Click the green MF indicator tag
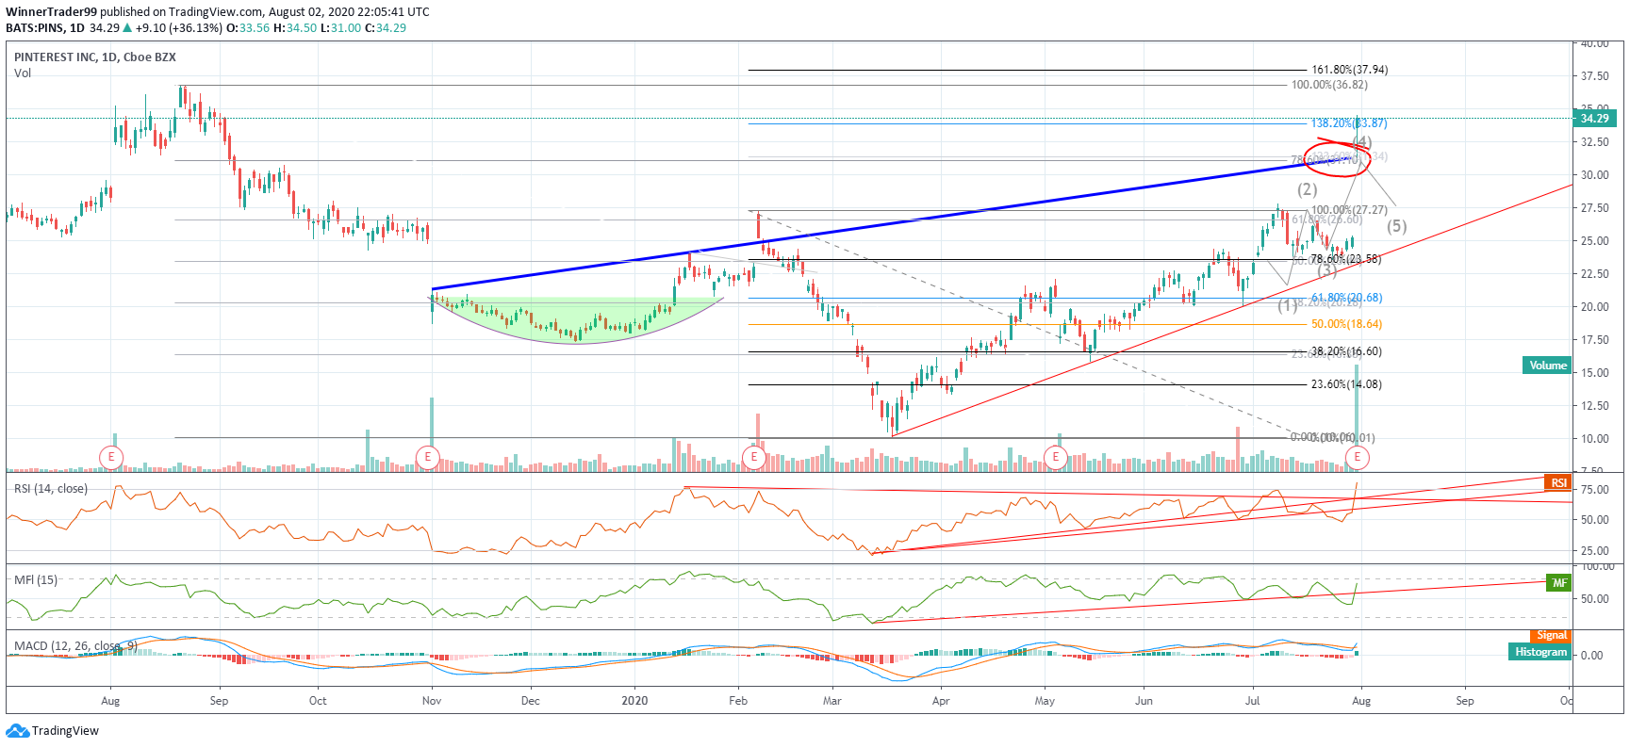The width and height of the screenshot is (1630, 748). pyautogui.click(x=1559, y=583)
